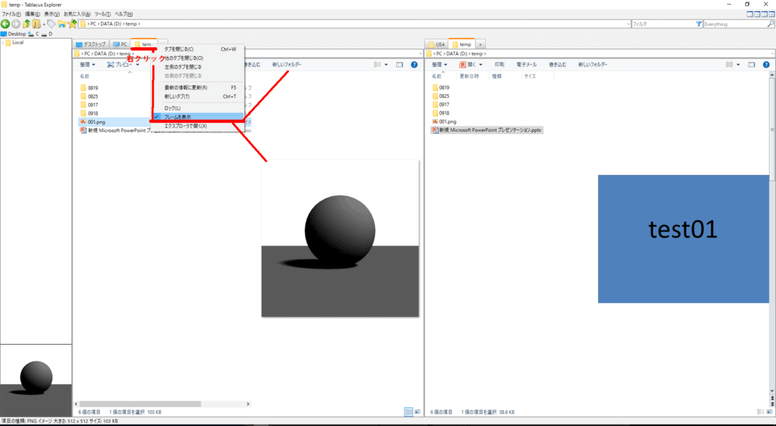Screen dimensions: 776x426
Task: Click the yellow star favorites icon
Action: coord(72,24)
